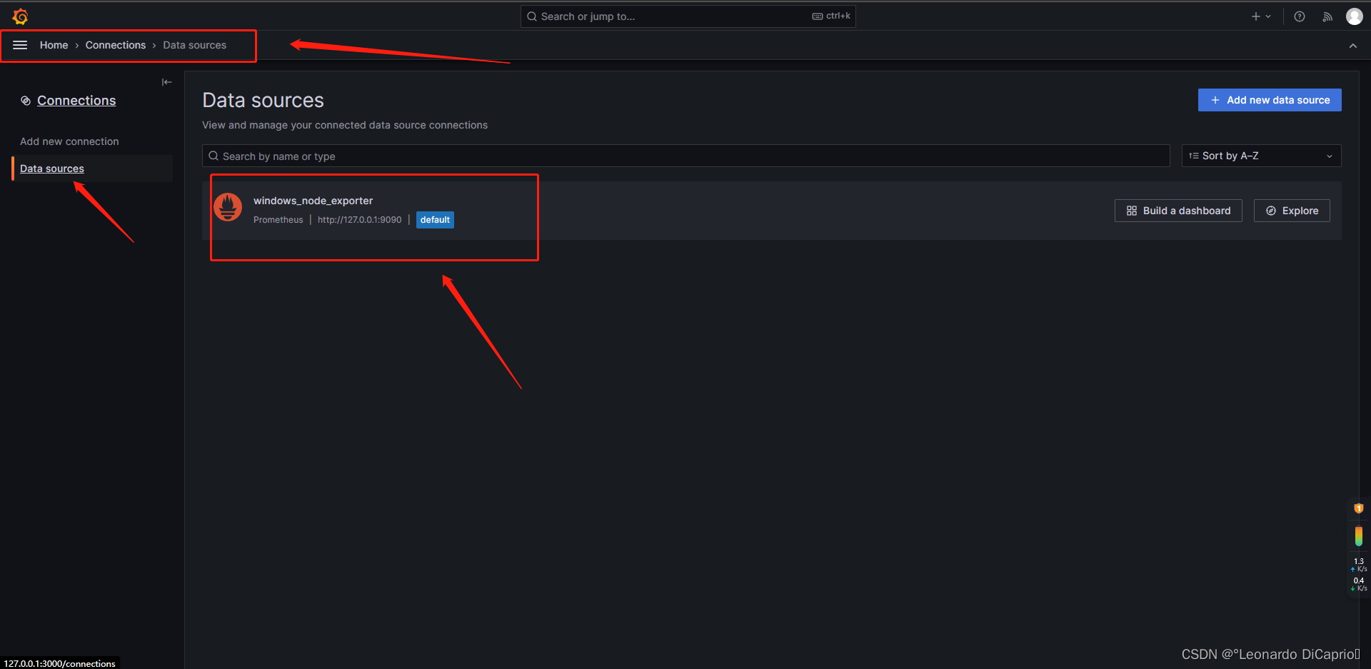Image resolution: width=1371 pixels, height=669 pixels.
Task: Open the Sort by A-Z dropdown
Action: [1260, 155]
